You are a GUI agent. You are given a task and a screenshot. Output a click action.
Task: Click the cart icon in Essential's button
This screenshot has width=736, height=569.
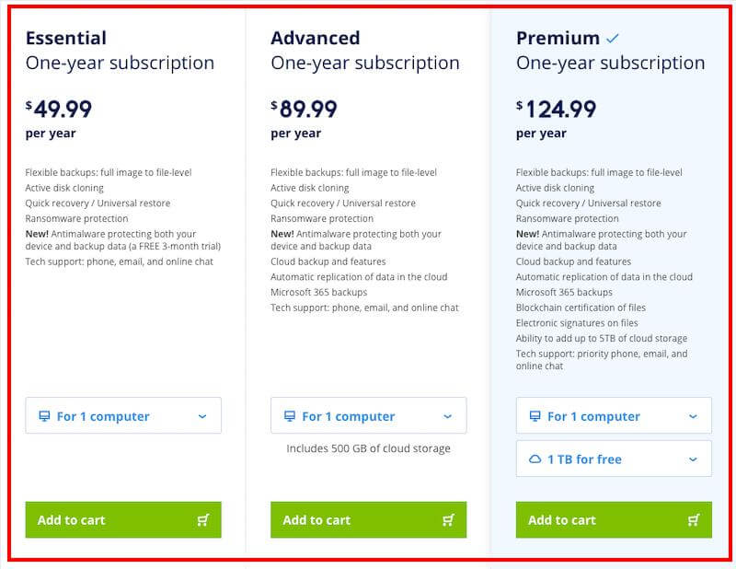point(203,520)
